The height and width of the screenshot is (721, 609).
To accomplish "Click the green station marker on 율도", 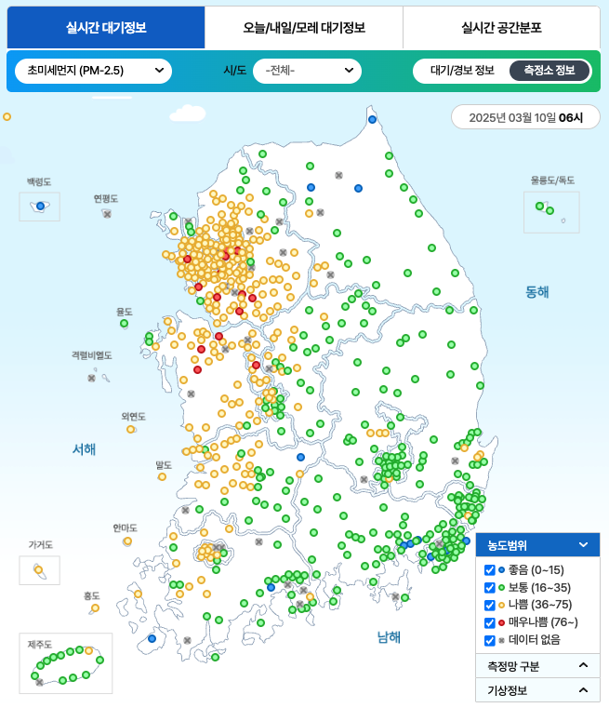I will (124, 324).
